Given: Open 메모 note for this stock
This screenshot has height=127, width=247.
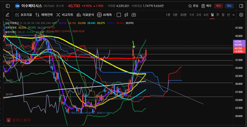Looking at the screenshot, I should pos(206,6).
